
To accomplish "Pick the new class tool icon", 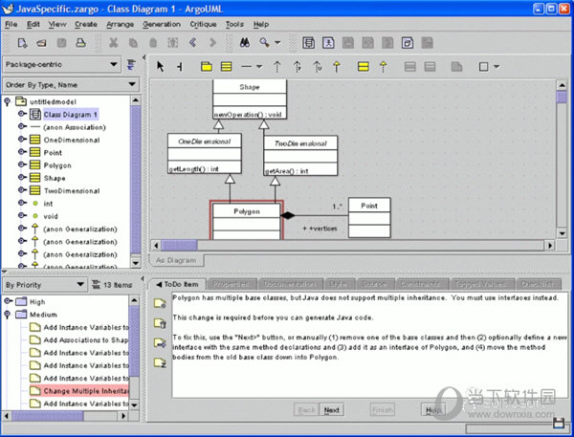I will [227, 67].
